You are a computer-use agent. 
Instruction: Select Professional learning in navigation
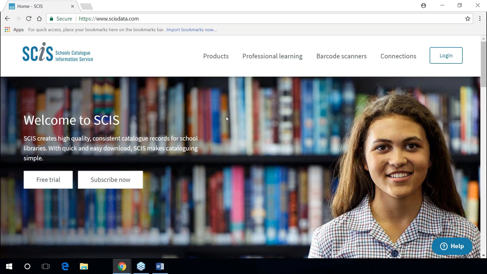pos(272,56)
